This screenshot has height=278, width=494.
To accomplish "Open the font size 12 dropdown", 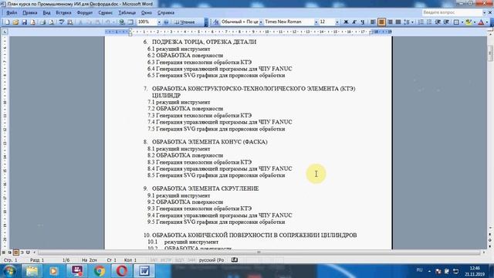I will click(x=337, y=22).
